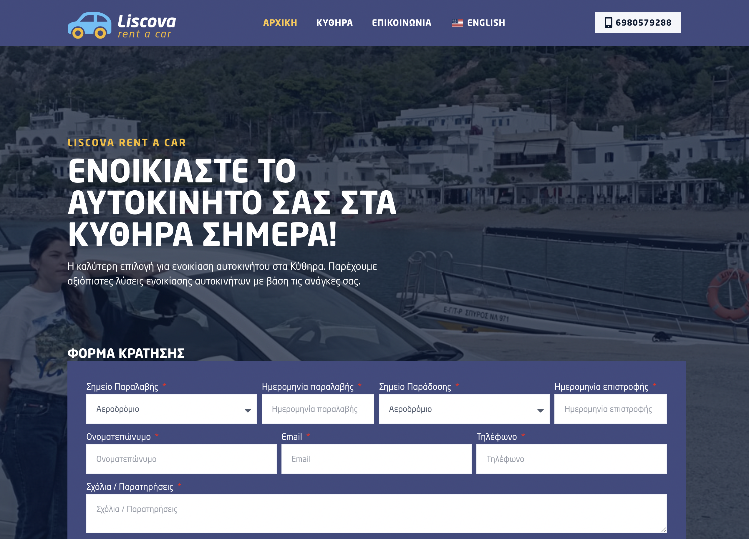Viewport: 749px width, 539px height.
Task: Switch the site language to ENGLISH
Action: pyautogui.click(x=486, y=22)
